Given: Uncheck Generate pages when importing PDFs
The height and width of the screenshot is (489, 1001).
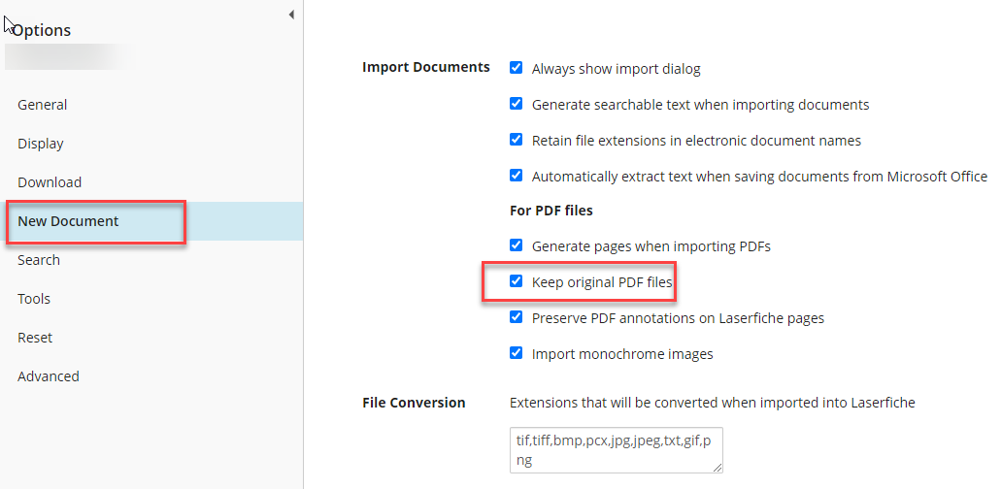Looking at the screenshot, I should [517, 246].
